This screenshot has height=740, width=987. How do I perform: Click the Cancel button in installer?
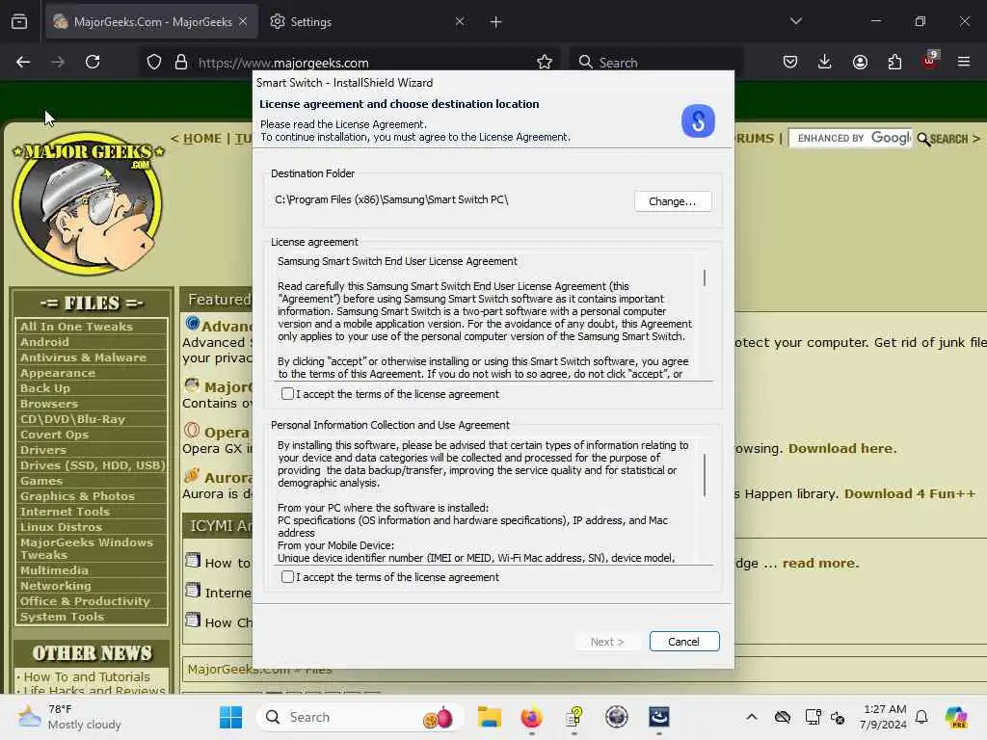pos(683,641)
